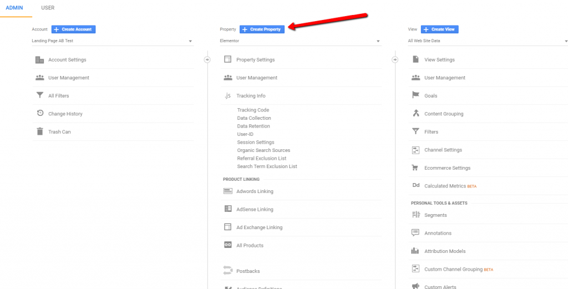
Task: Click the Change History clock icon
Action: 40,114
